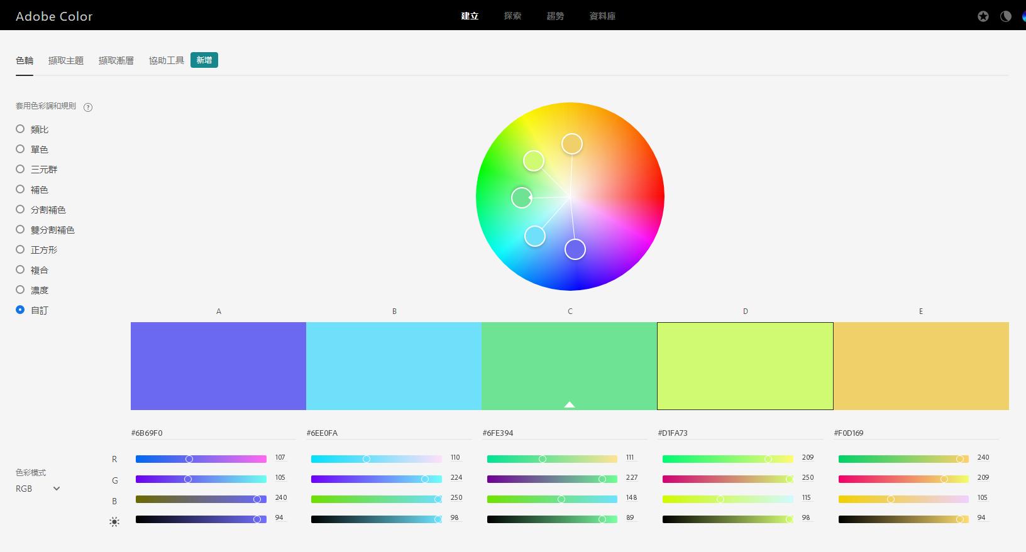Viewport: 1026px width, 552px height.
Task: Open the 協助工具 tab
Action: 167,60
